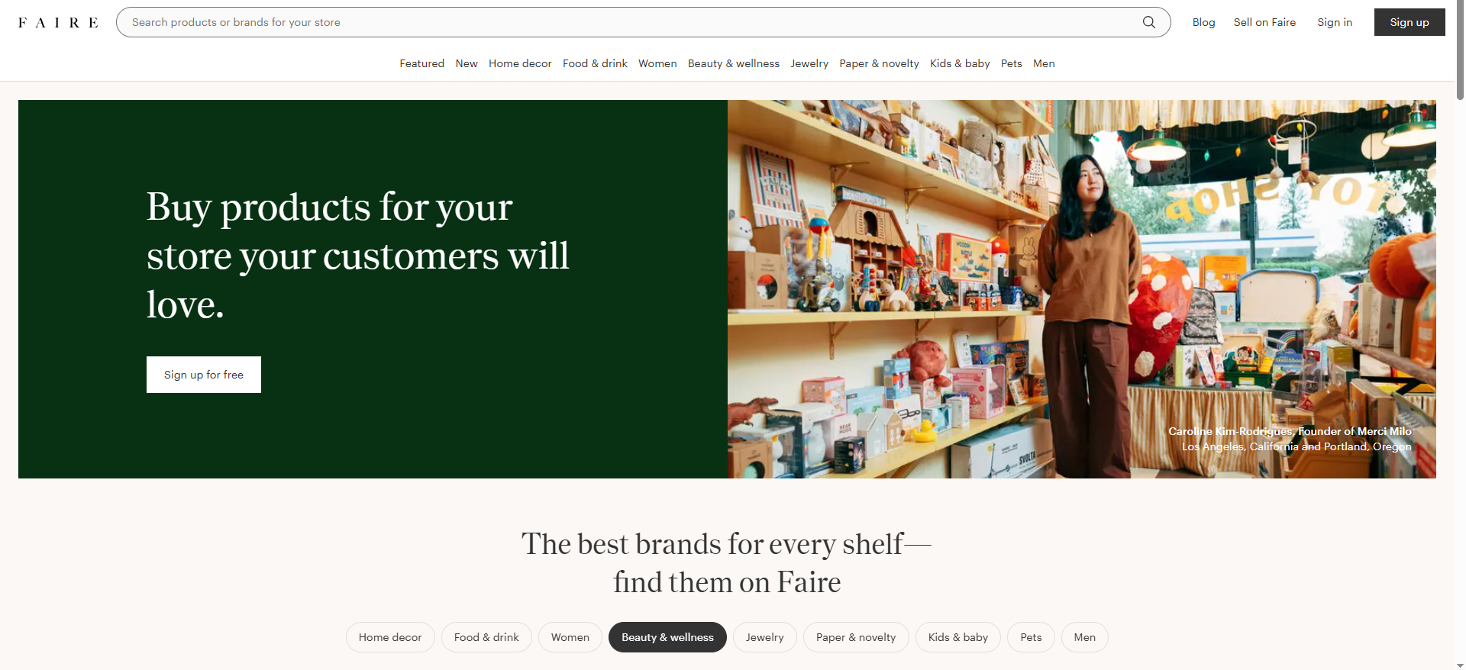
Task: Open the Faire logo home link
Action: pos(58,23)
